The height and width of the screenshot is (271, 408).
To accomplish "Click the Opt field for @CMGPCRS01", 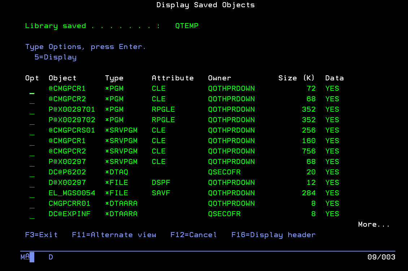I will [x=32, y=130].
